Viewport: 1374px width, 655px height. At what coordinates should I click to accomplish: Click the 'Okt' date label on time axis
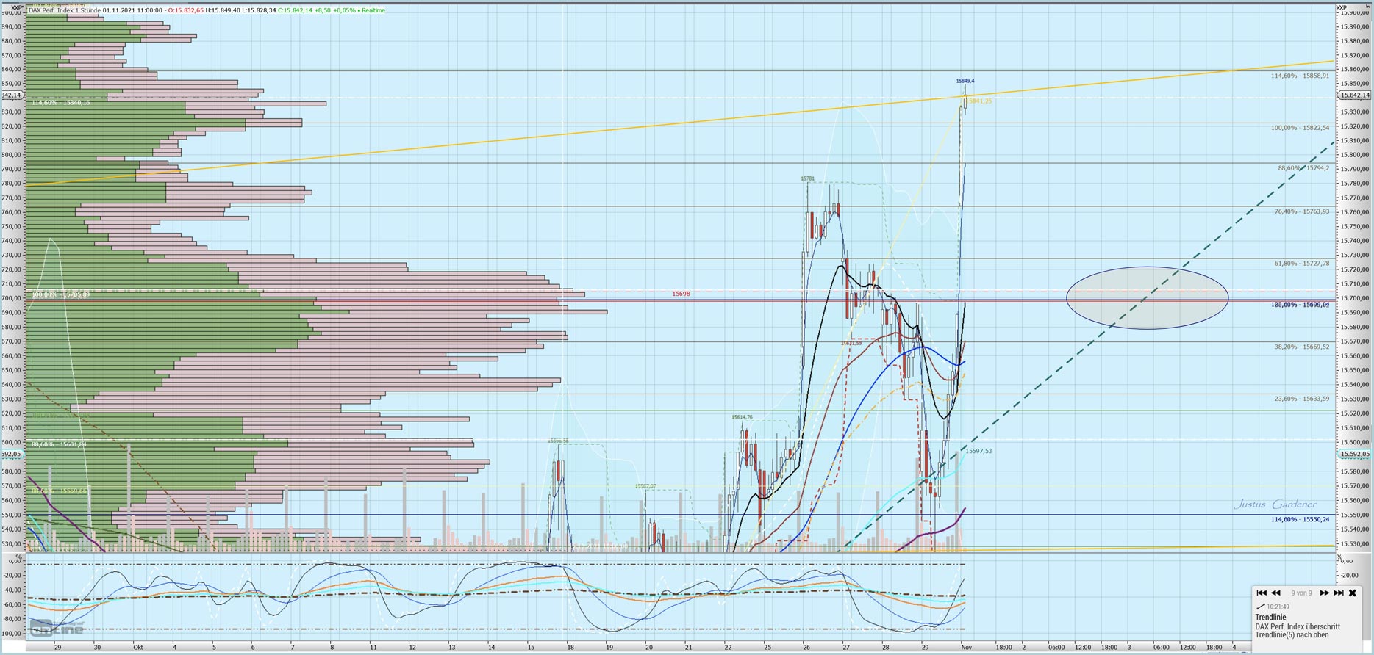tap(137, 648)
